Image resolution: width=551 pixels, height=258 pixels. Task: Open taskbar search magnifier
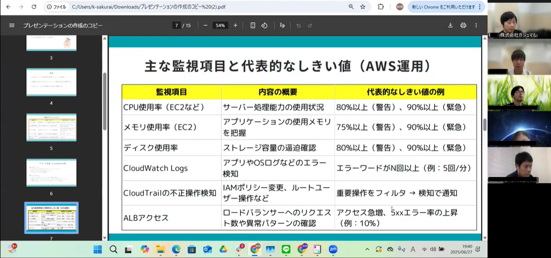[x=113, y=249]
